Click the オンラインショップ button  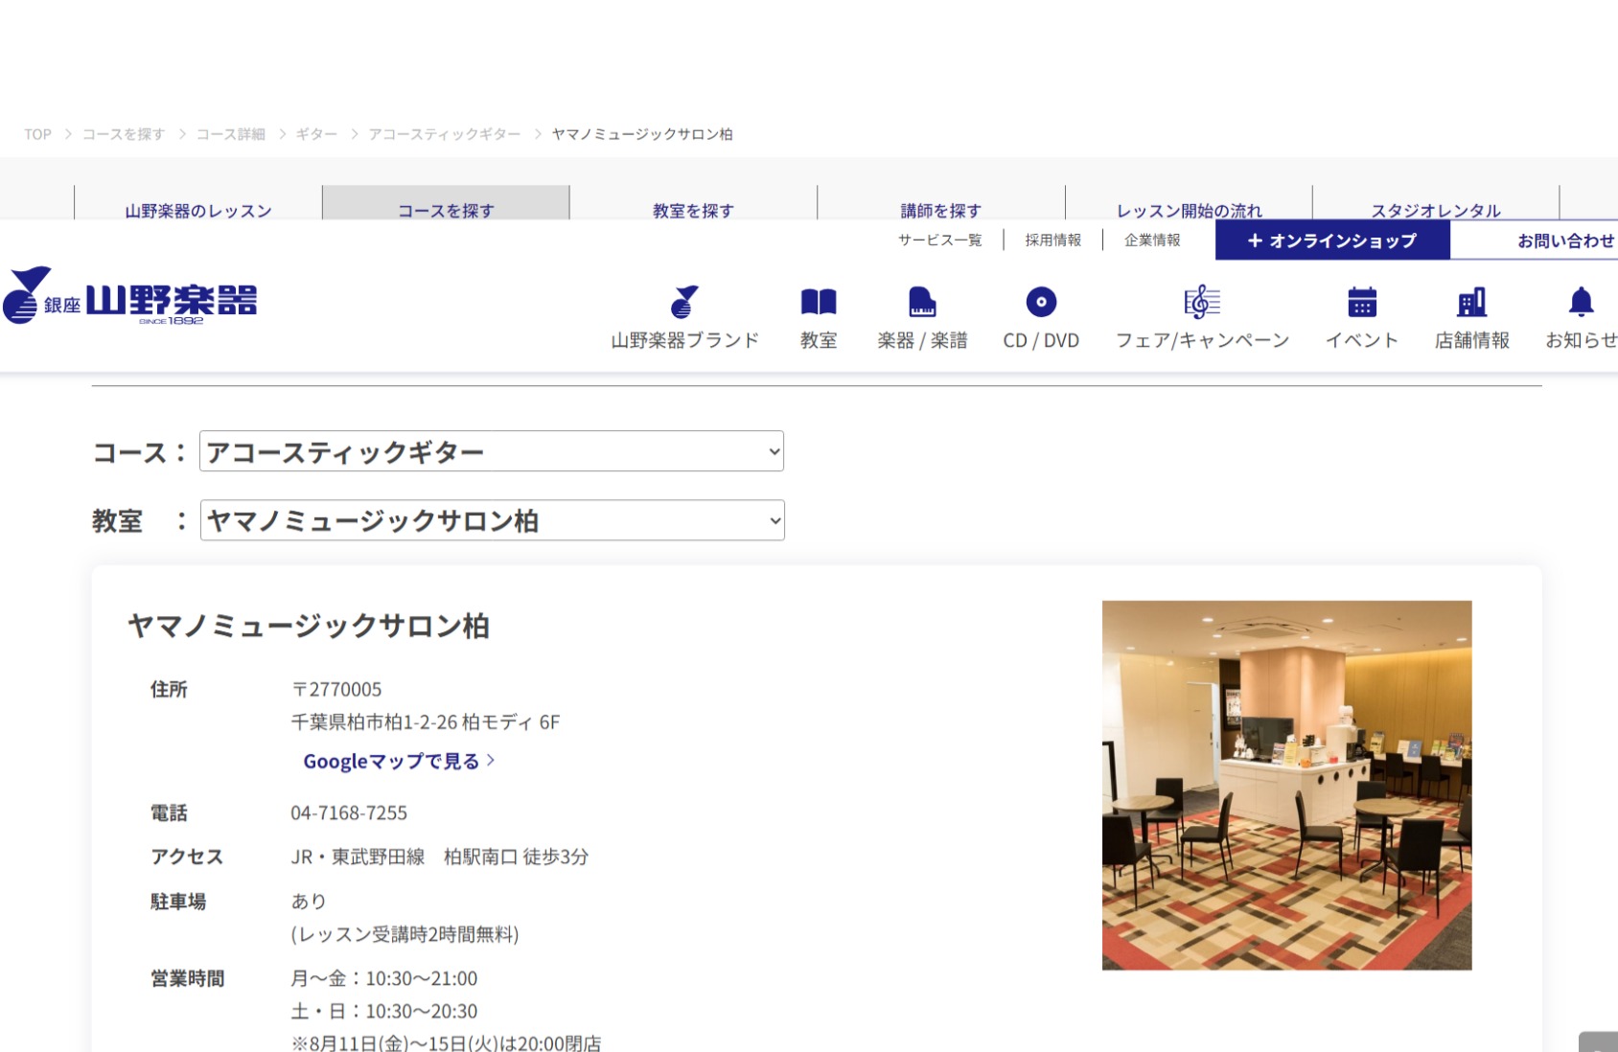(1332, 240)
